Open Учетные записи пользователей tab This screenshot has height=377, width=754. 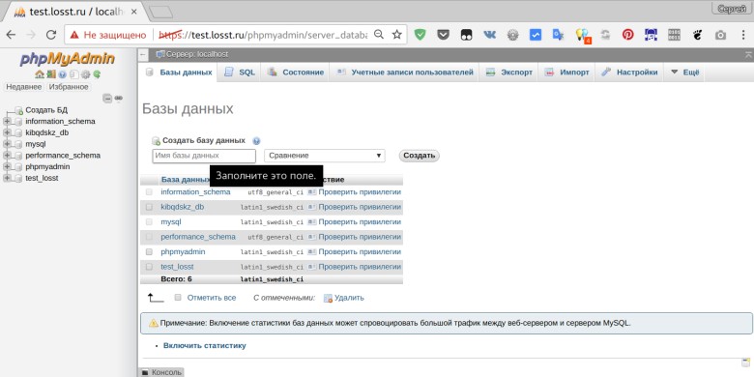404,72
